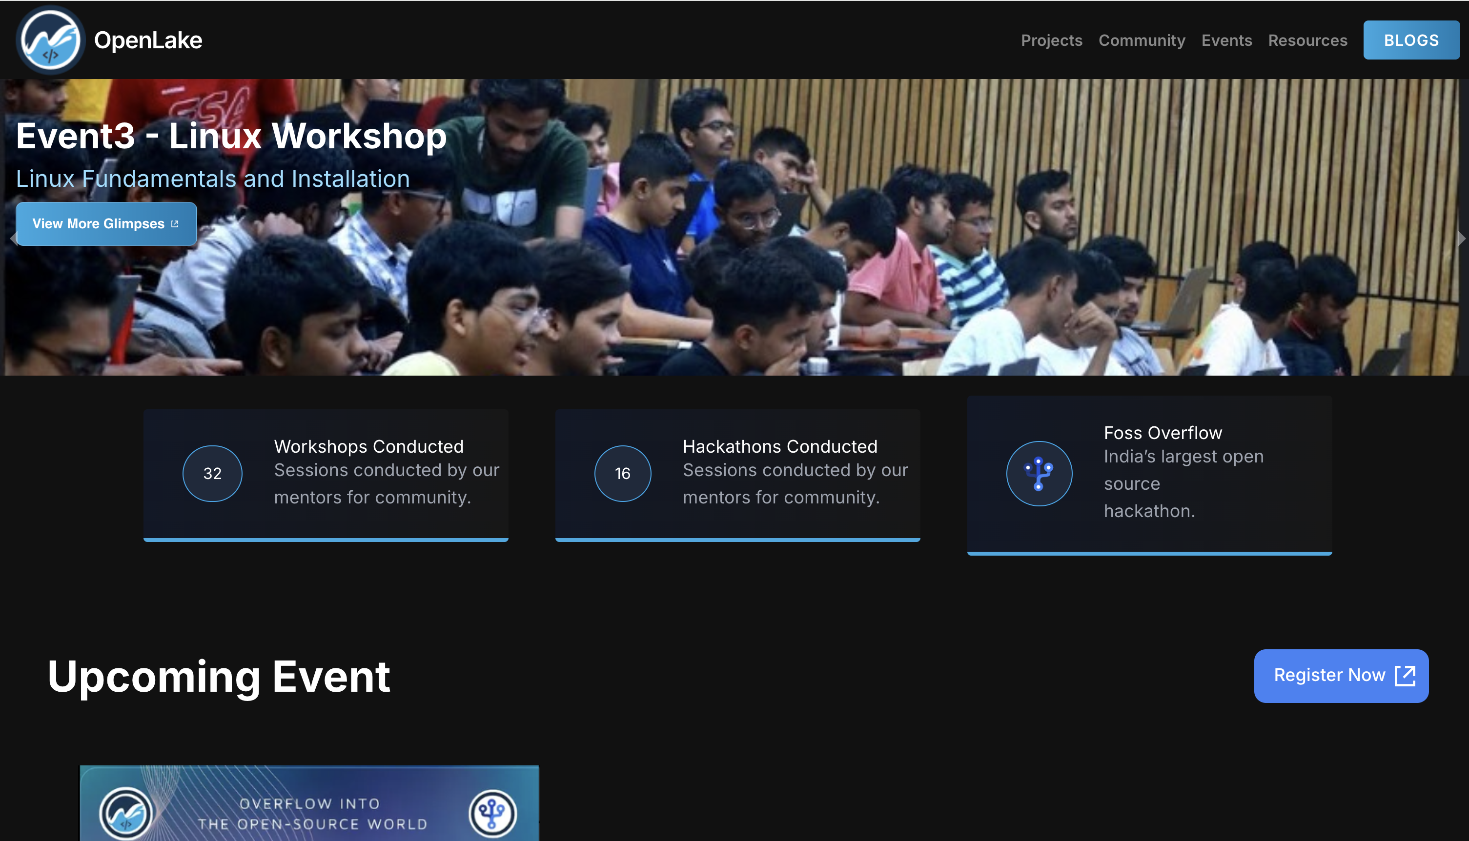Open the Overflow Into Open-Source World banner

tap(309, 803)
